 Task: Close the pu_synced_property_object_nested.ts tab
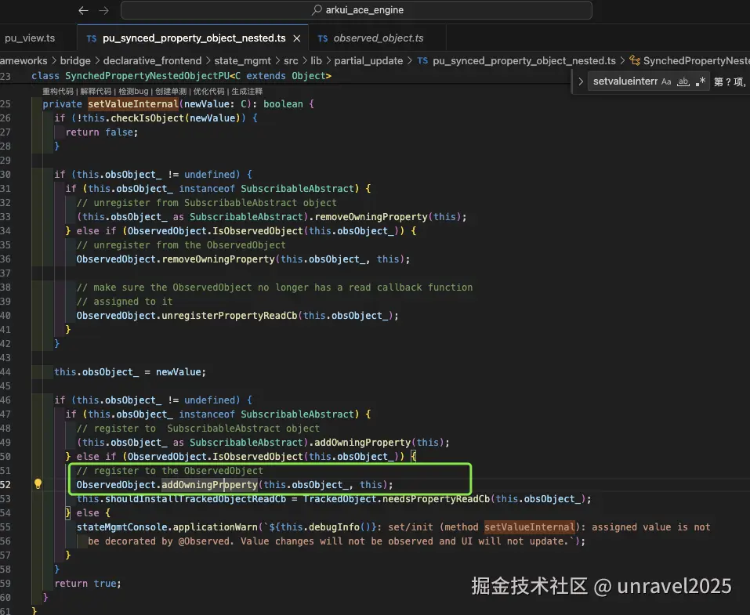coord(297,38)
